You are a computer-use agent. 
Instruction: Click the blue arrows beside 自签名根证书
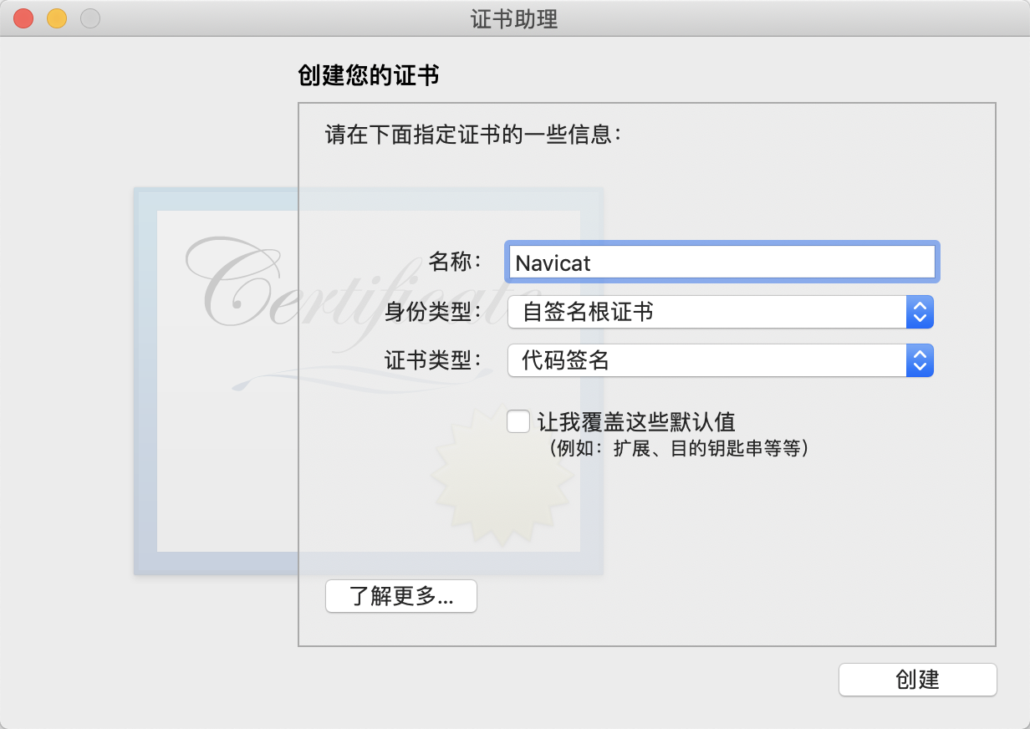click(920, 312)
